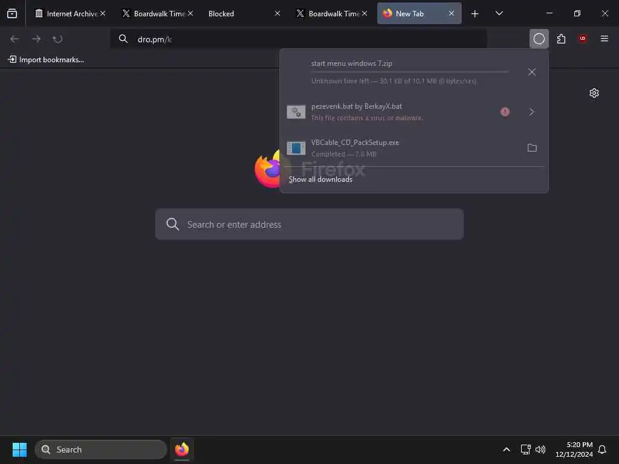The width and height of the screenshot is (619, 464).
Task: Switch to the first Boardwalk Times tab
Action: 157,13
